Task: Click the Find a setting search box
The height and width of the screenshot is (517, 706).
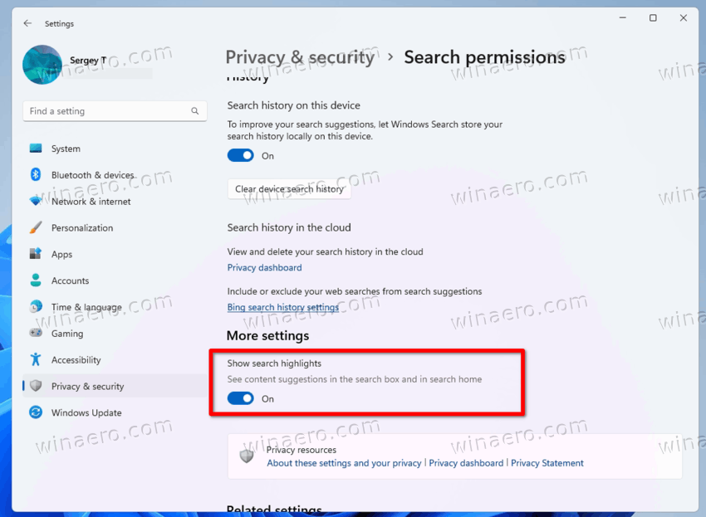Action: click(115, 110)
